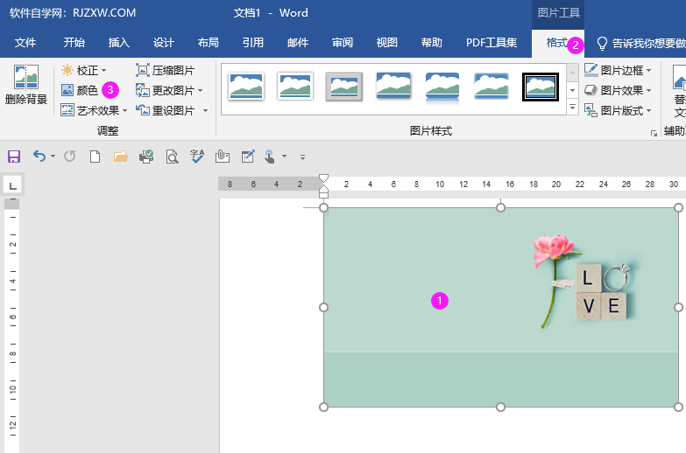Create a new blank document icon

pyautogui.click(x=95, y=157)
